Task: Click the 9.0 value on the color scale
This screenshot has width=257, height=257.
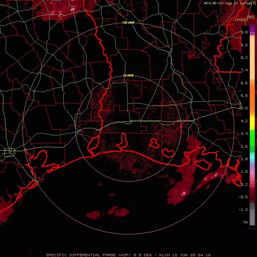Action: pos(244,45)
